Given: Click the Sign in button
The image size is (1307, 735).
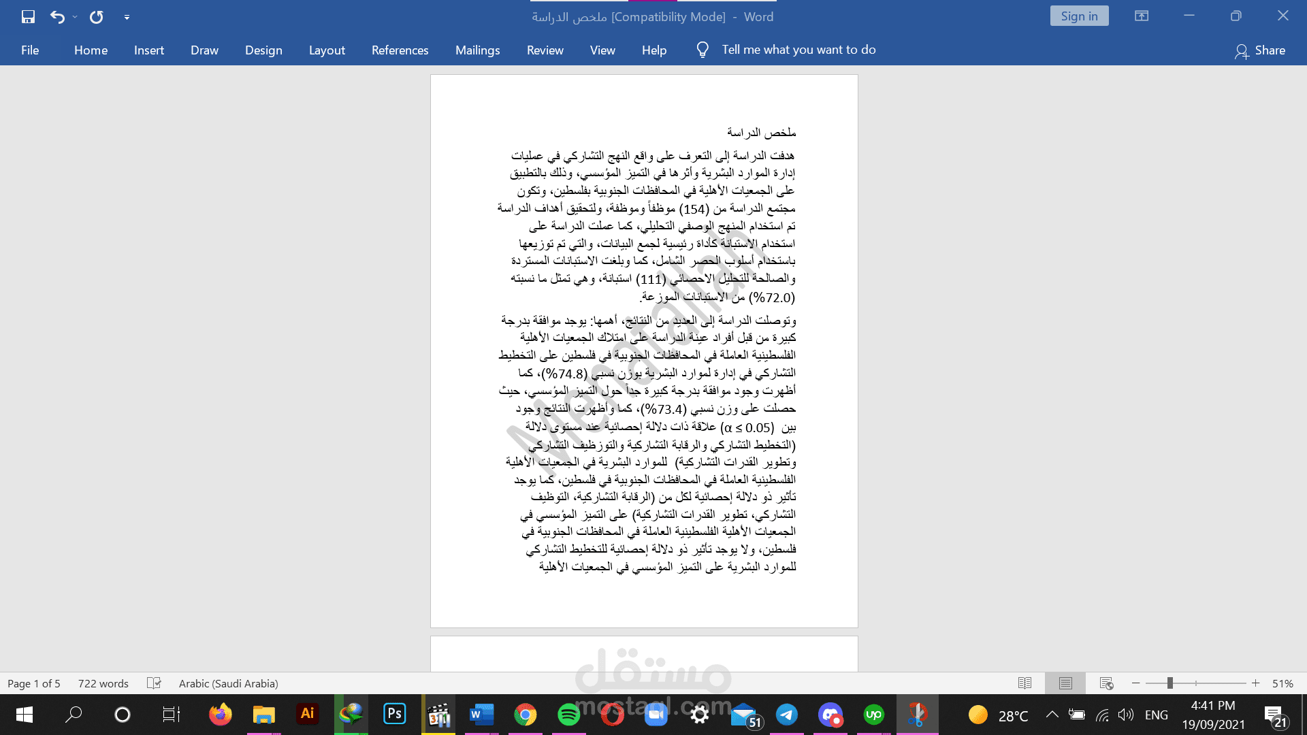Looking at the screenshot, I should tap(1079, 16).
